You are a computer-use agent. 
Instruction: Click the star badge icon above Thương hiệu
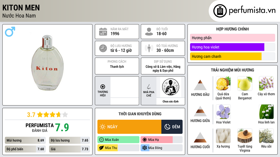(x=103, y=87)
